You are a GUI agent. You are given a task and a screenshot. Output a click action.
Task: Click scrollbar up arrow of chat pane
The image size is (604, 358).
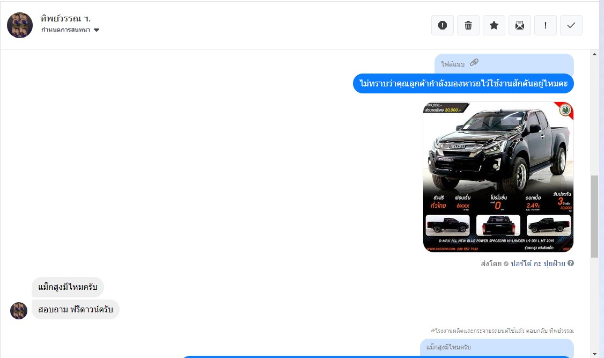[594, 54]
